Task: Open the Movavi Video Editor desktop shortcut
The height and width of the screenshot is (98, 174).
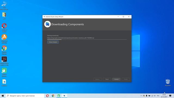Action: coord(4,59)
